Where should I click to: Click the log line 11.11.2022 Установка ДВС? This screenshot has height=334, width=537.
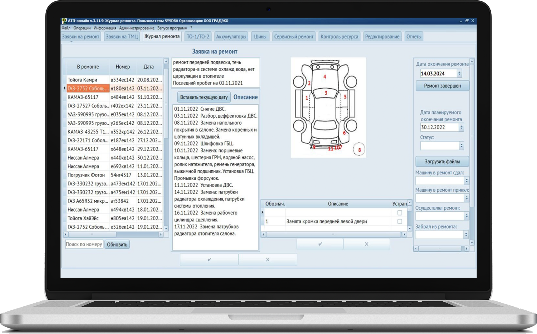coord(204,185)
